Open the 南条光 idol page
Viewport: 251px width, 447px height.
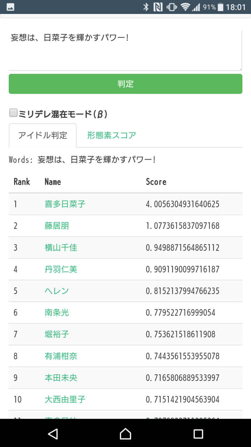click(56, 313)
